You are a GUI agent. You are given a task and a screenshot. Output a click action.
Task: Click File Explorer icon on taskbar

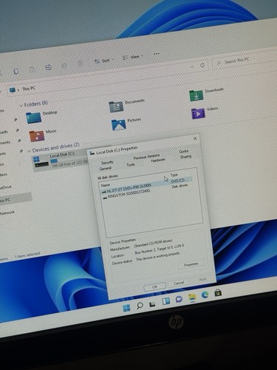pyautogui.click(x=192, y=297)
